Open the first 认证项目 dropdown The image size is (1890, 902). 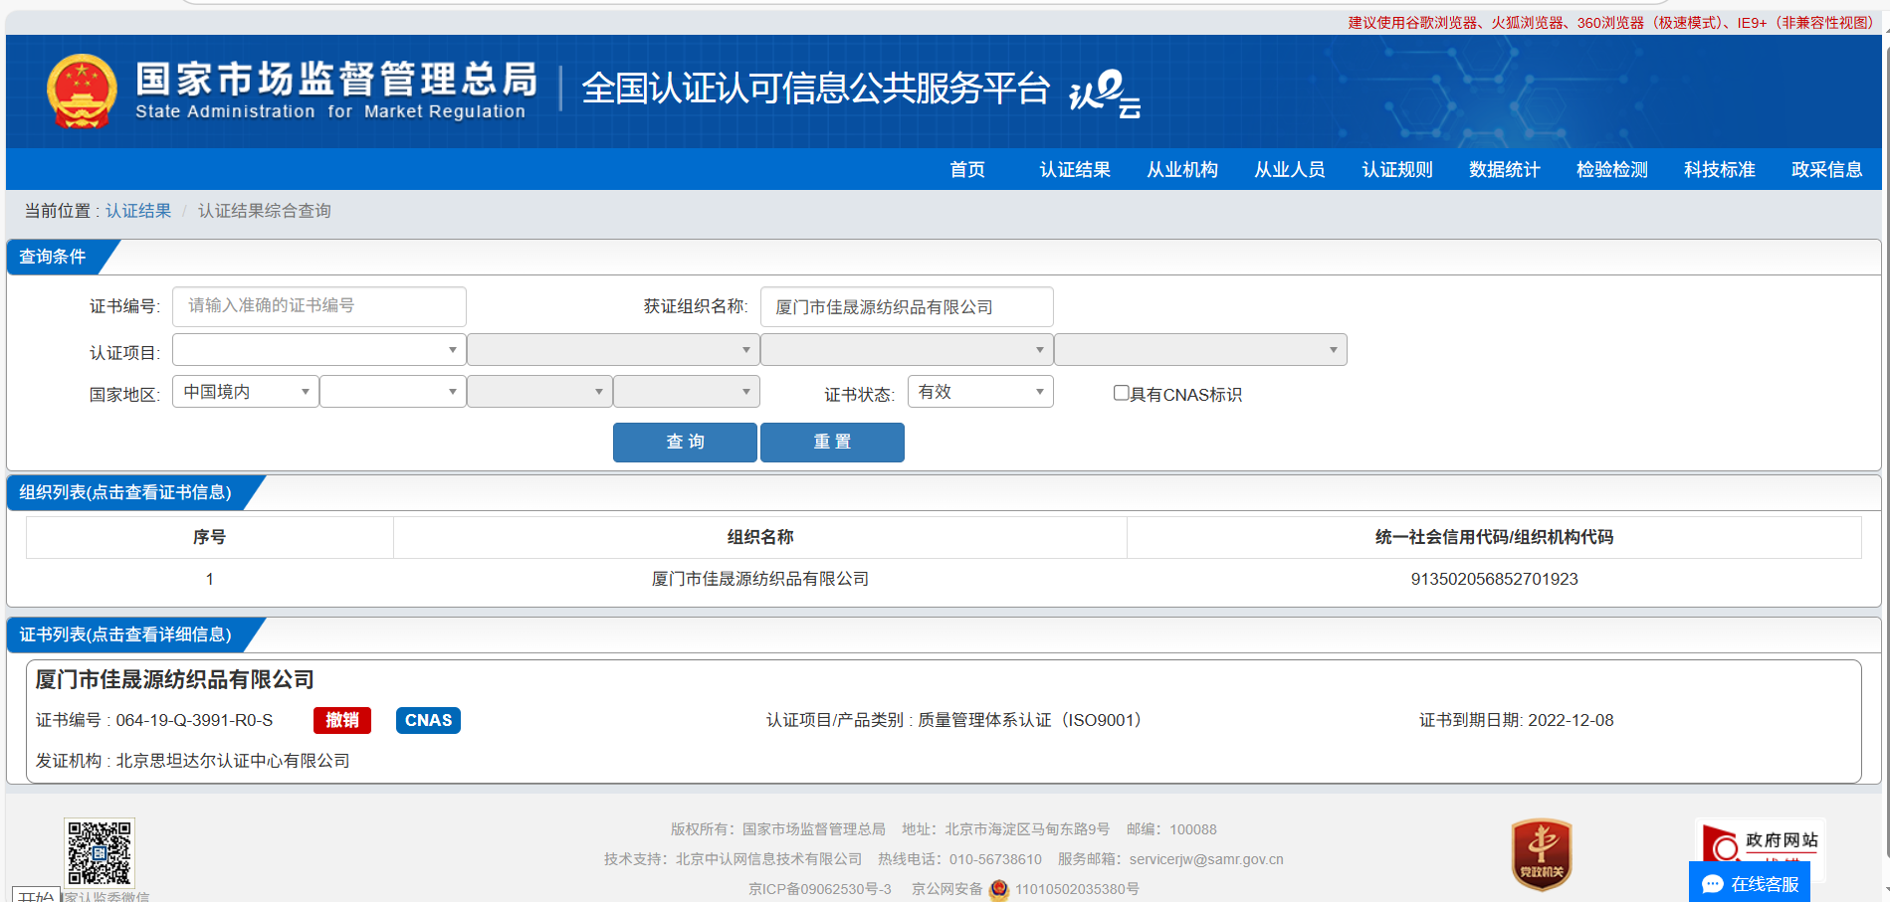[318, 350]
